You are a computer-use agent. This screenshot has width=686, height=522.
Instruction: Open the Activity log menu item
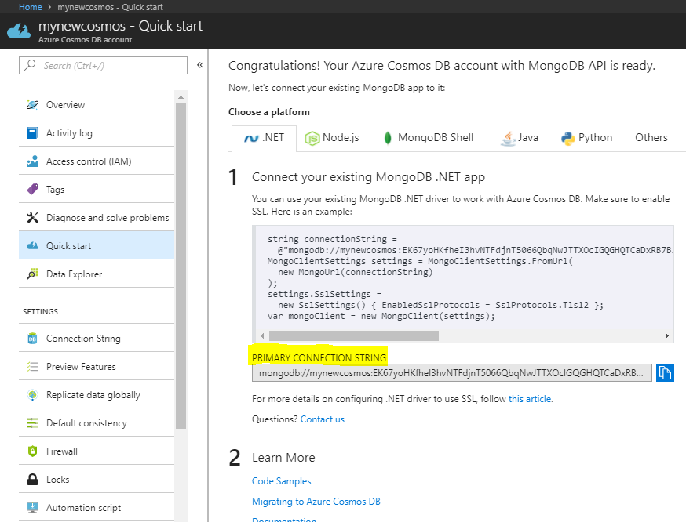pyautogui.click(x=97, y=132)
